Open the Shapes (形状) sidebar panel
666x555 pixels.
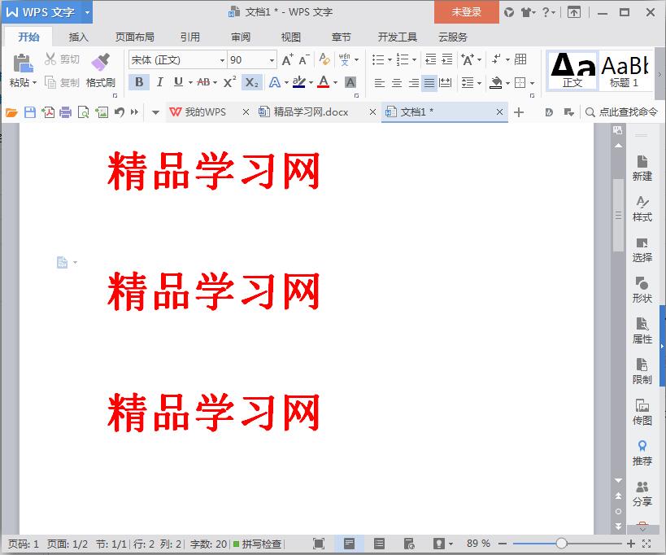(642, 289)
